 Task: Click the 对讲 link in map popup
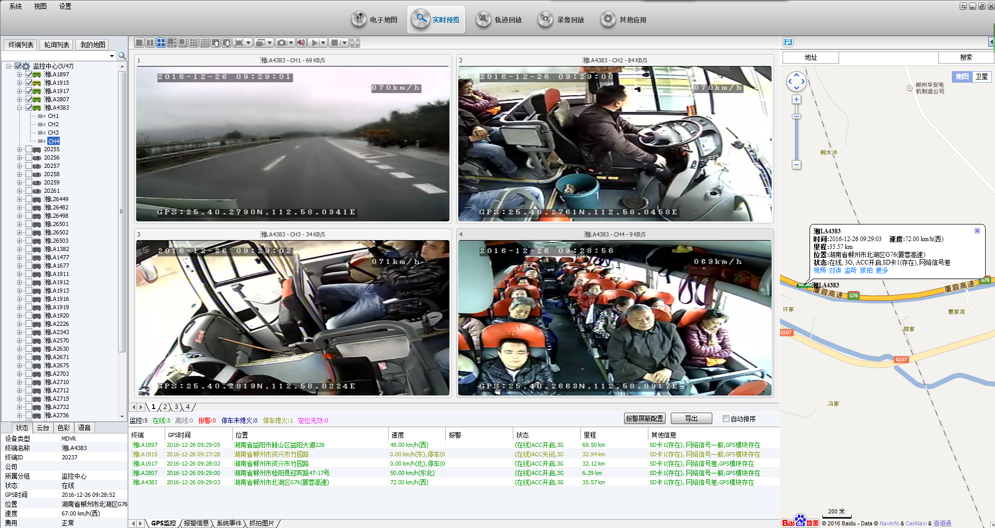click(834, 270)
